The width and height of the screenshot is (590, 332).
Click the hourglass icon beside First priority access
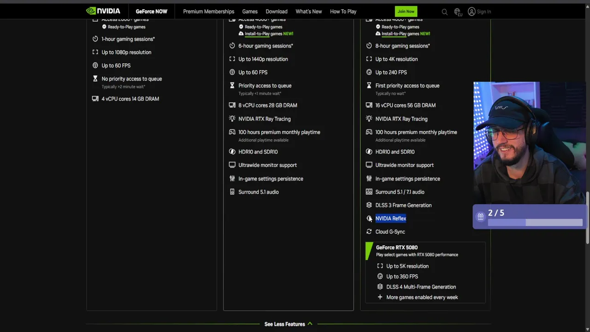369,85
